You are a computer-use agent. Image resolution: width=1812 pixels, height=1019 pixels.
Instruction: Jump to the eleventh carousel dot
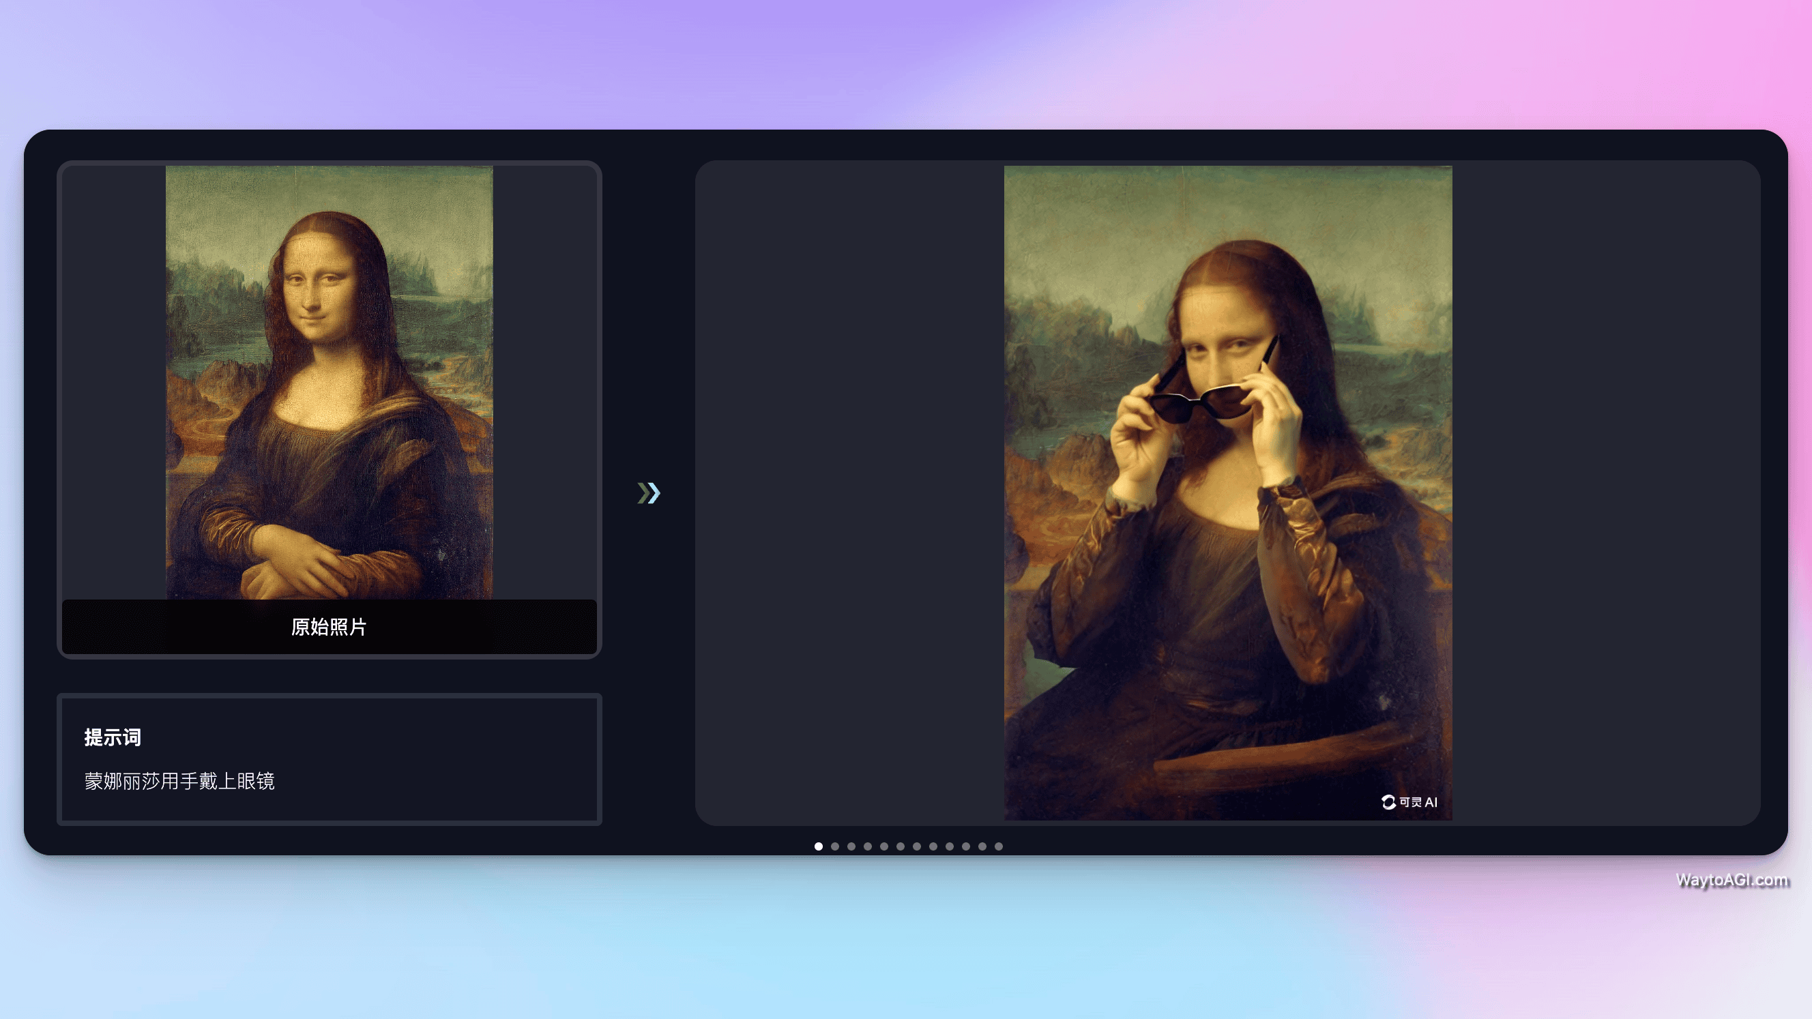[x=982, y=846]
